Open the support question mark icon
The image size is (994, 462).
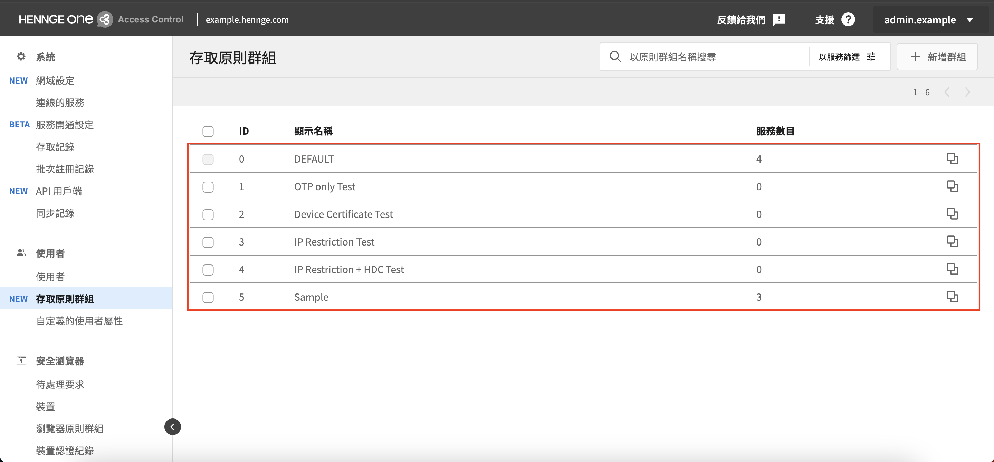coord(848,19)
